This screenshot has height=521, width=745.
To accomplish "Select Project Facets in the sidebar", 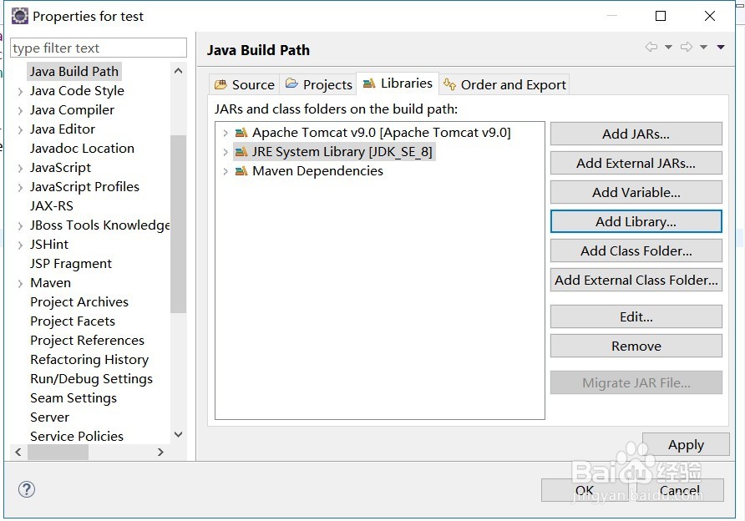I will pyautogui.click(x=73, y=321).
